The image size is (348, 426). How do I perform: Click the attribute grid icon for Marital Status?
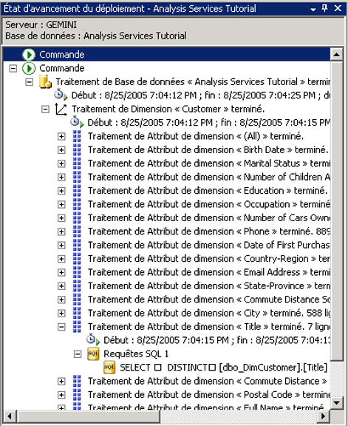pyautogui.click(x=77, y=163)
